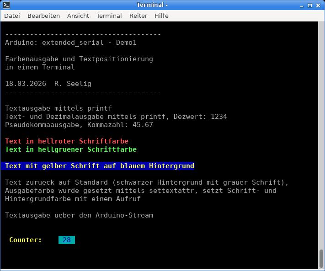
Task: Click the terminal icon in the title bar
Action: (5, 5)
